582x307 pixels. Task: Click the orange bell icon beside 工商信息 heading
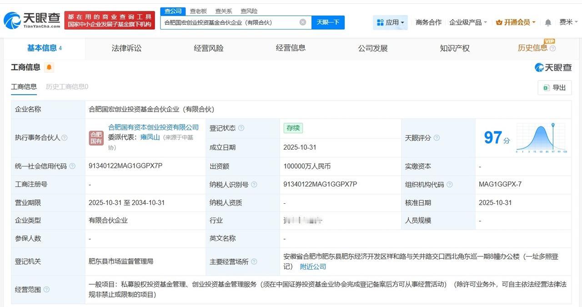point(48,67)
